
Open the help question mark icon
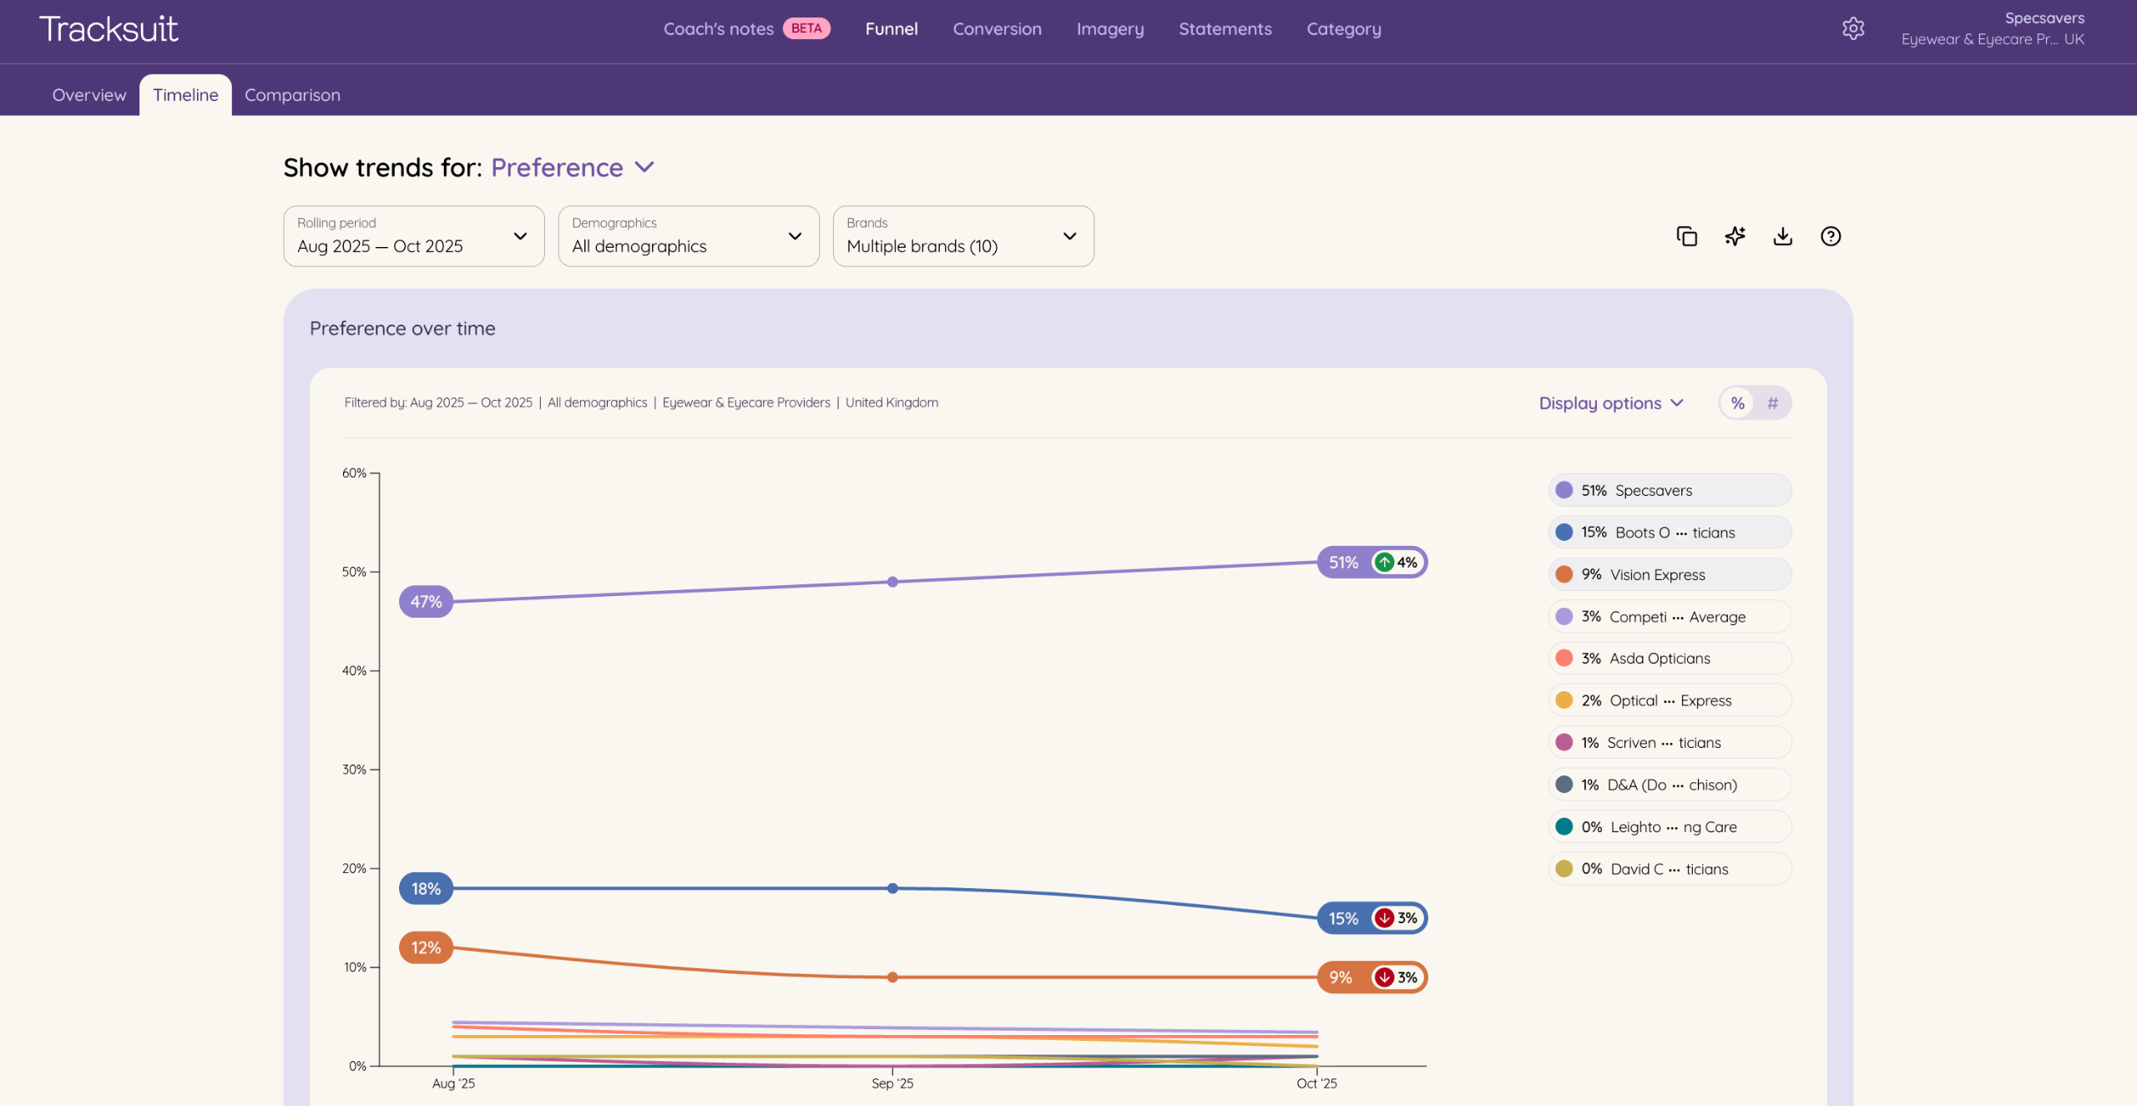pyautogui.click(x=1830, y=236)
